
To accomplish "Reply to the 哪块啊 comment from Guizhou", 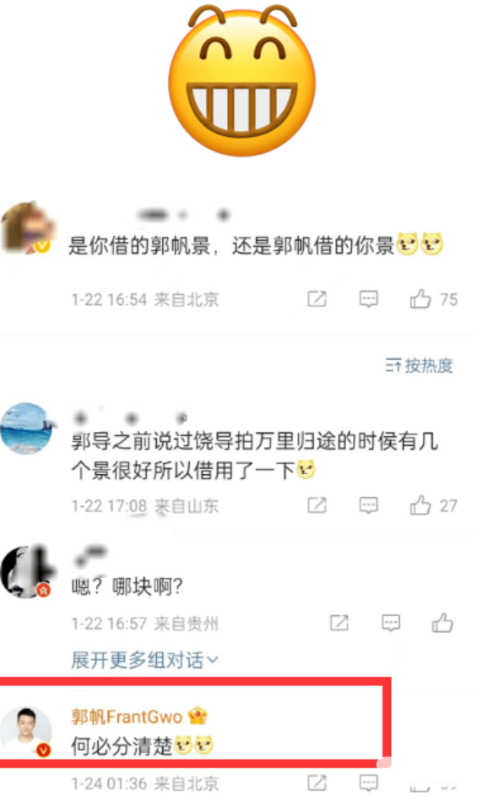I will click(x=391, y=623).
